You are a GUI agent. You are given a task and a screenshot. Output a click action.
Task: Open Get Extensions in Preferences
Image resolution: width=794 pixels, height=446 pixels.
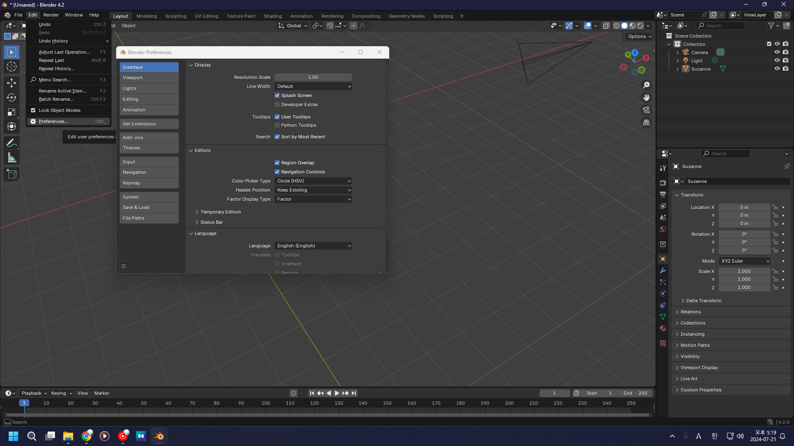(149, 124)
